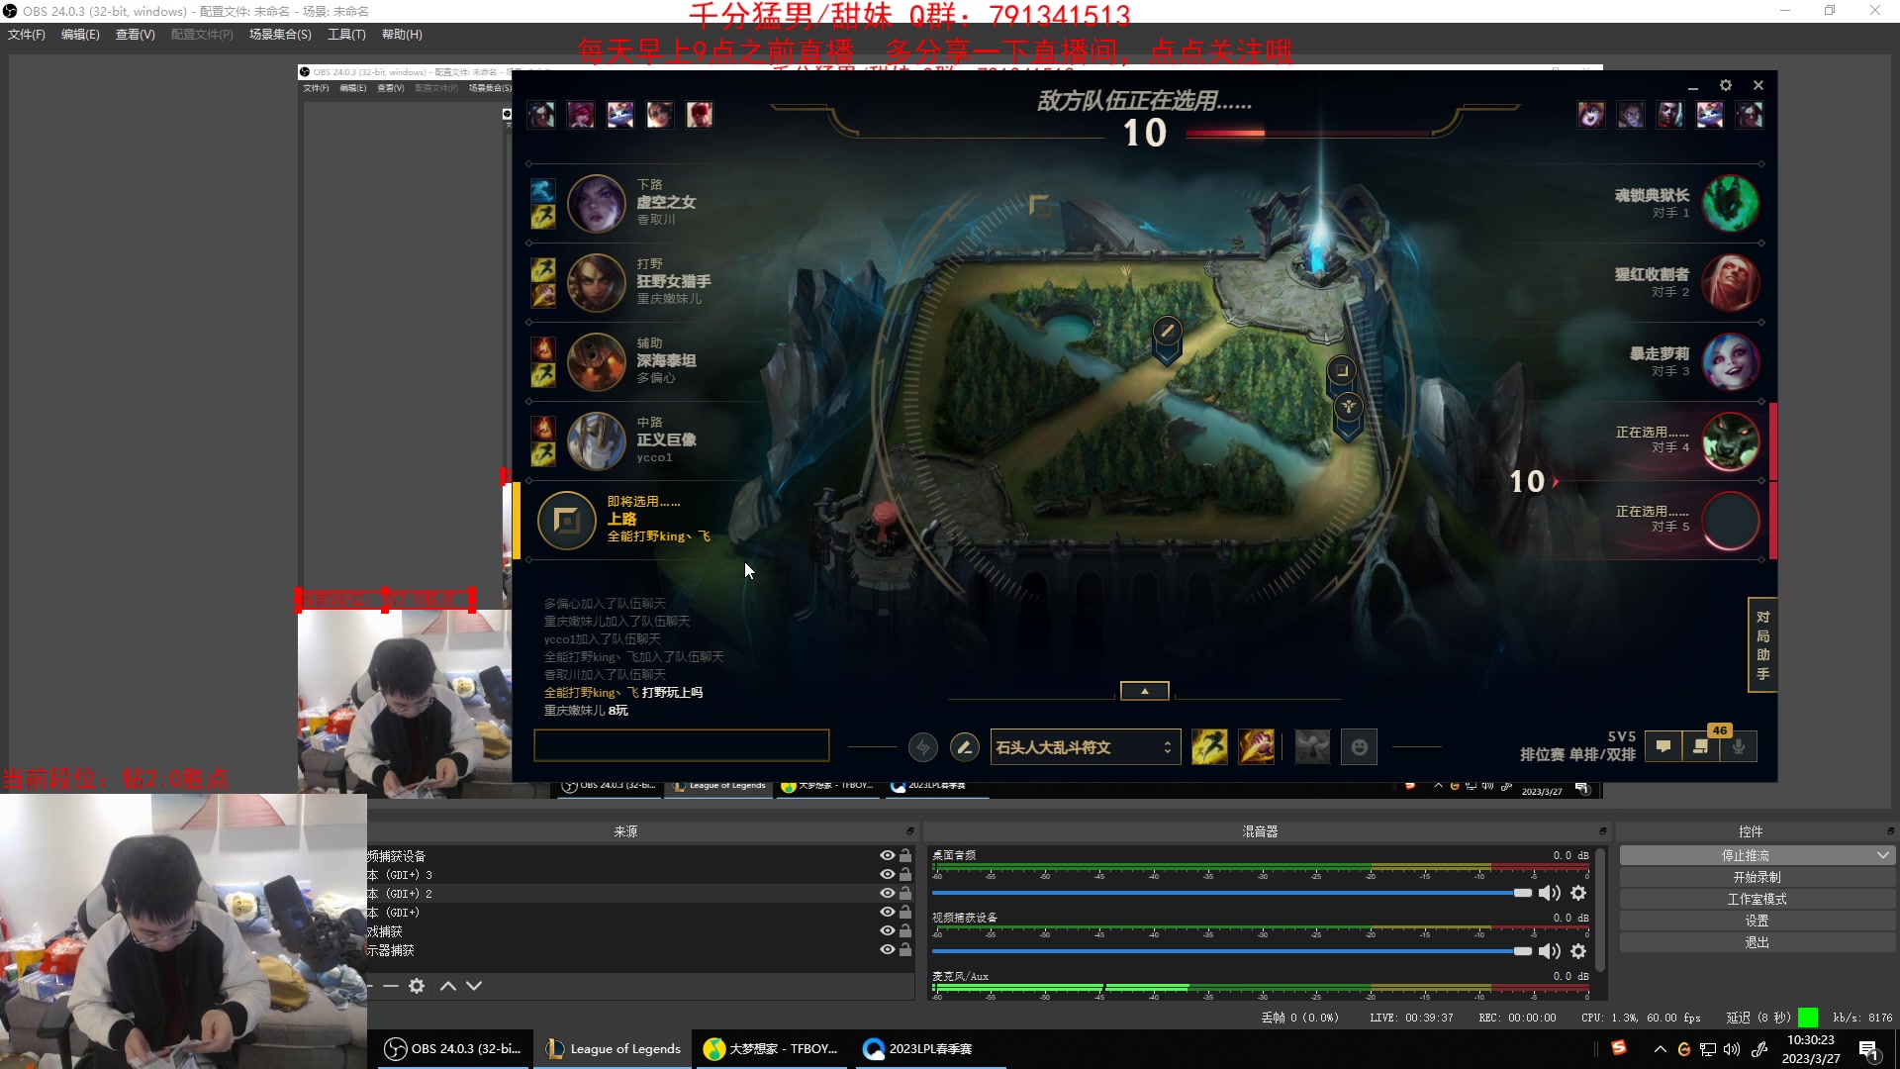Open the network tray icon
1900x1069 pixels.
click(1708, 1049)
